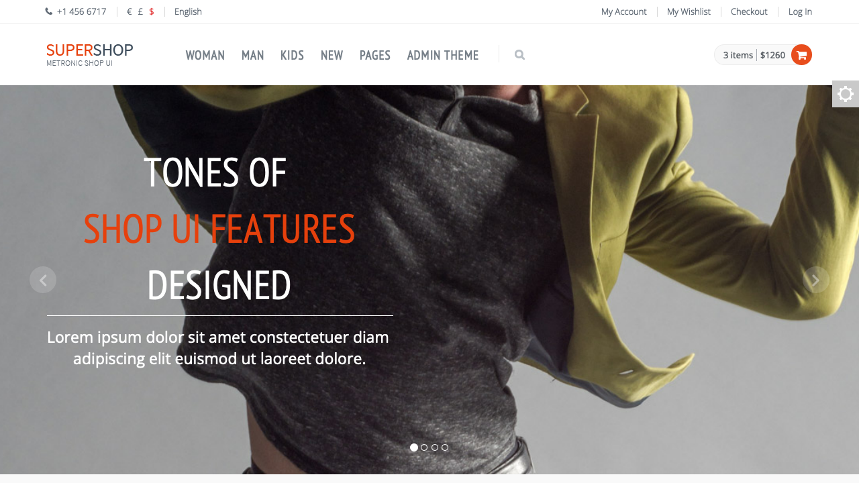Viewport: 859px width, 483px height.
Task: Open the My Wishlist link
Action: (689, 11)
